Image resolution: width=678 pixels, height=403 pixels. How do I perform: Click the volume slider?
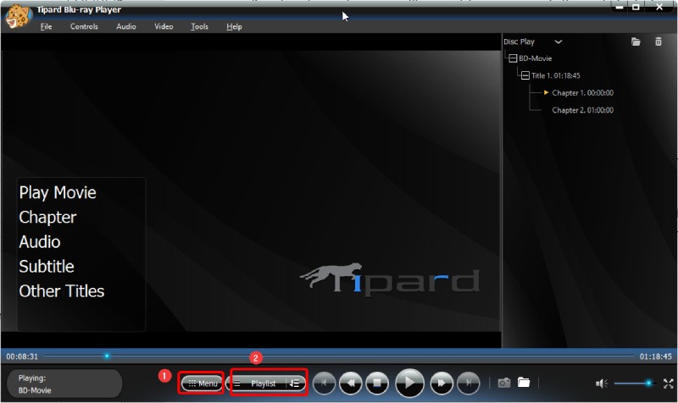(x=635, y=384)
